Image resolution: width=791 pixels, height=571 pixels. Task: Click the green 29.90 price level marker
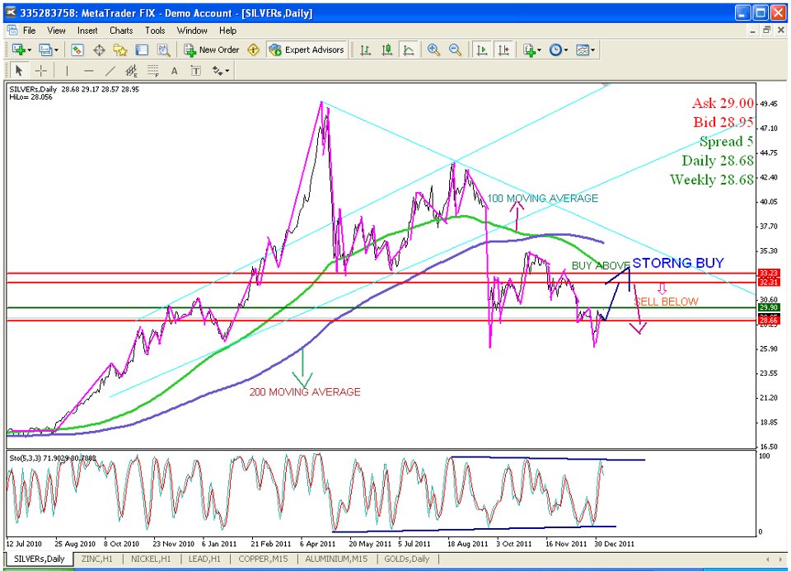768,307
